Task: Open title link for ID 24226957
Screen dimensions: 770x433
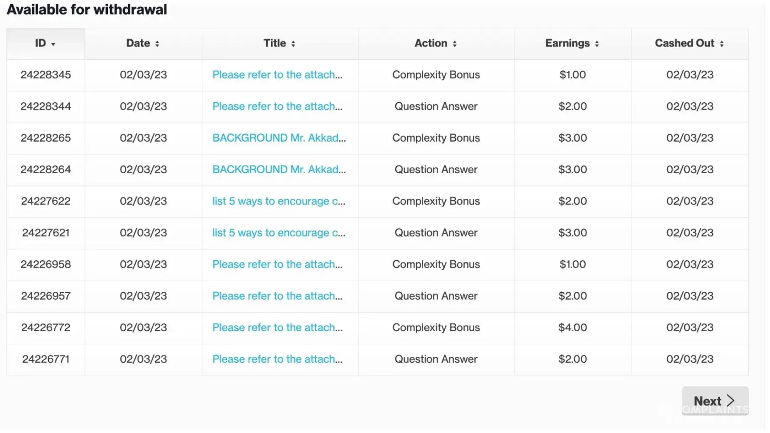Action: click(277, 296)
